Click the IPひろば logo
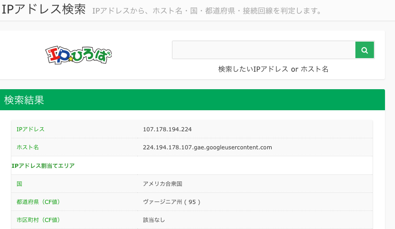The height and width of the screenshot is (229, 395). [79, 55]
